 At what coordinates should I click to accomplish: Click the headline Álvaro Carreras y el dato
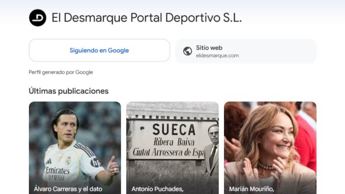[68, 189]
